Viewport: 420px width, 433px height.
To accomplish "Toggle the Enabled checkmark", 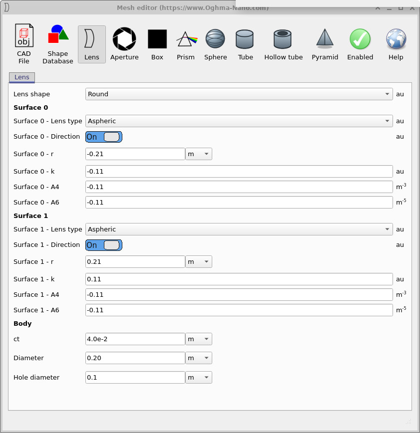I will 360,42.
